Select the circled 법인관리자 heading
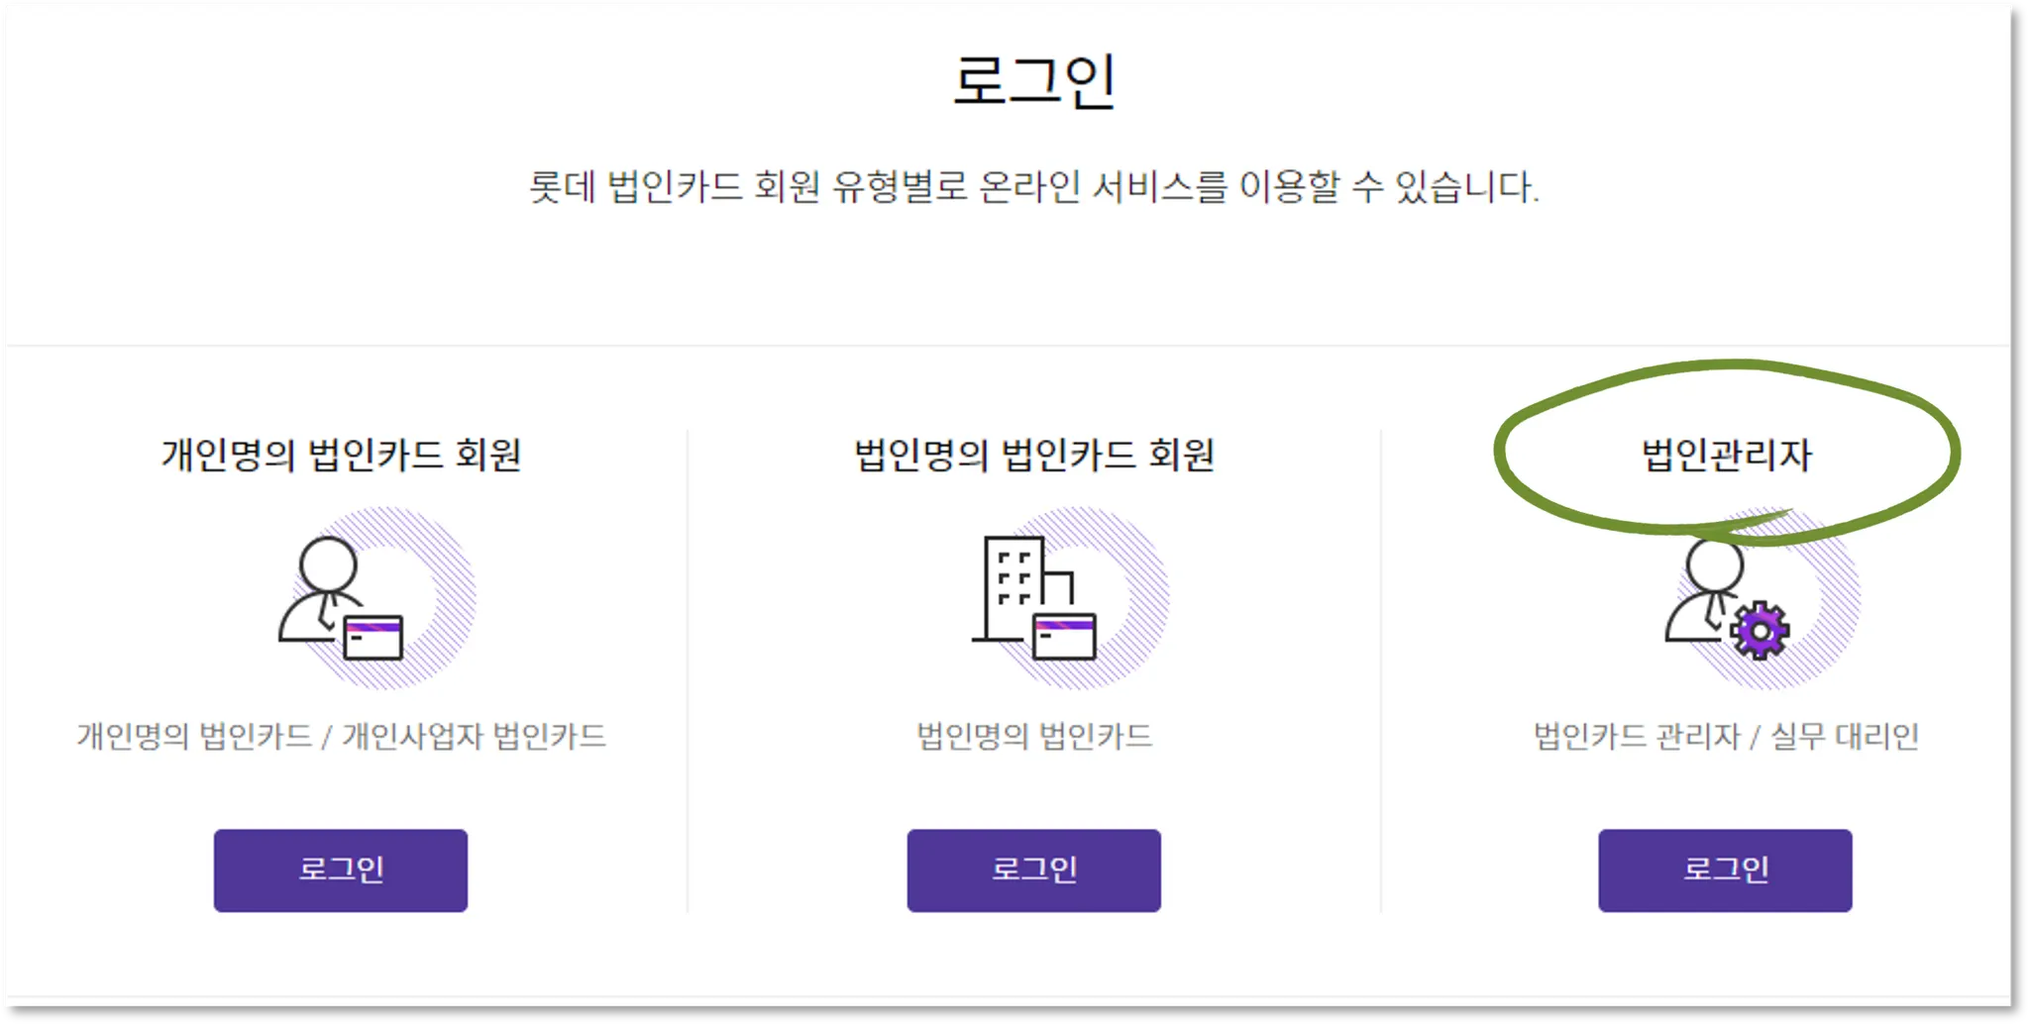 click(1726, 455)
